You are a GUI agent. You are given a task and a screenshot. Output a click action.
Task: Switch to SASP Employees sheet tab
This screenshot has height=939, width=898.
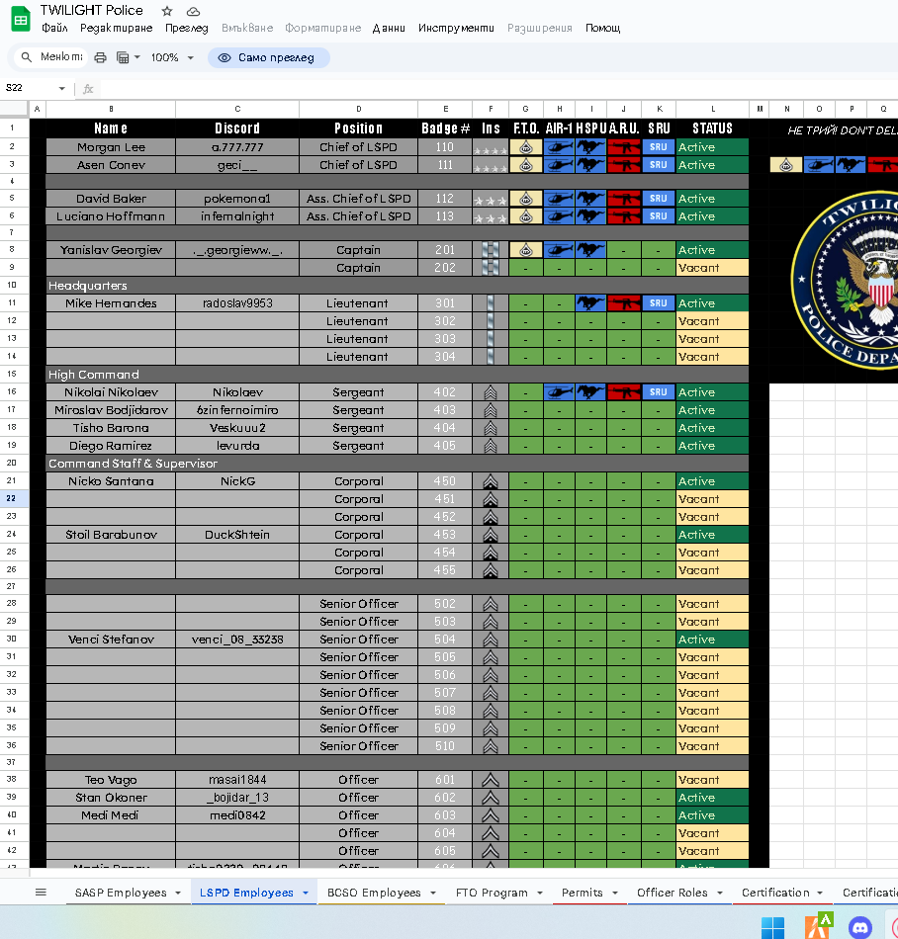pos(121,893)
